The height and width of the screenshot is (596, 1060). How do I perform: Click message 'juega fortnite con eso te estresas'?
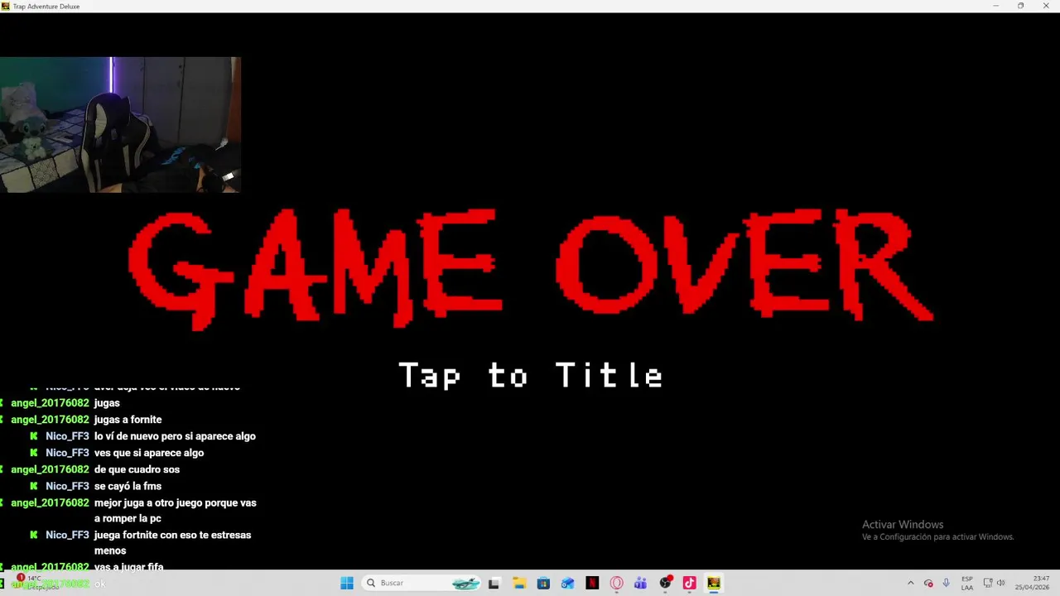point(172,535)
